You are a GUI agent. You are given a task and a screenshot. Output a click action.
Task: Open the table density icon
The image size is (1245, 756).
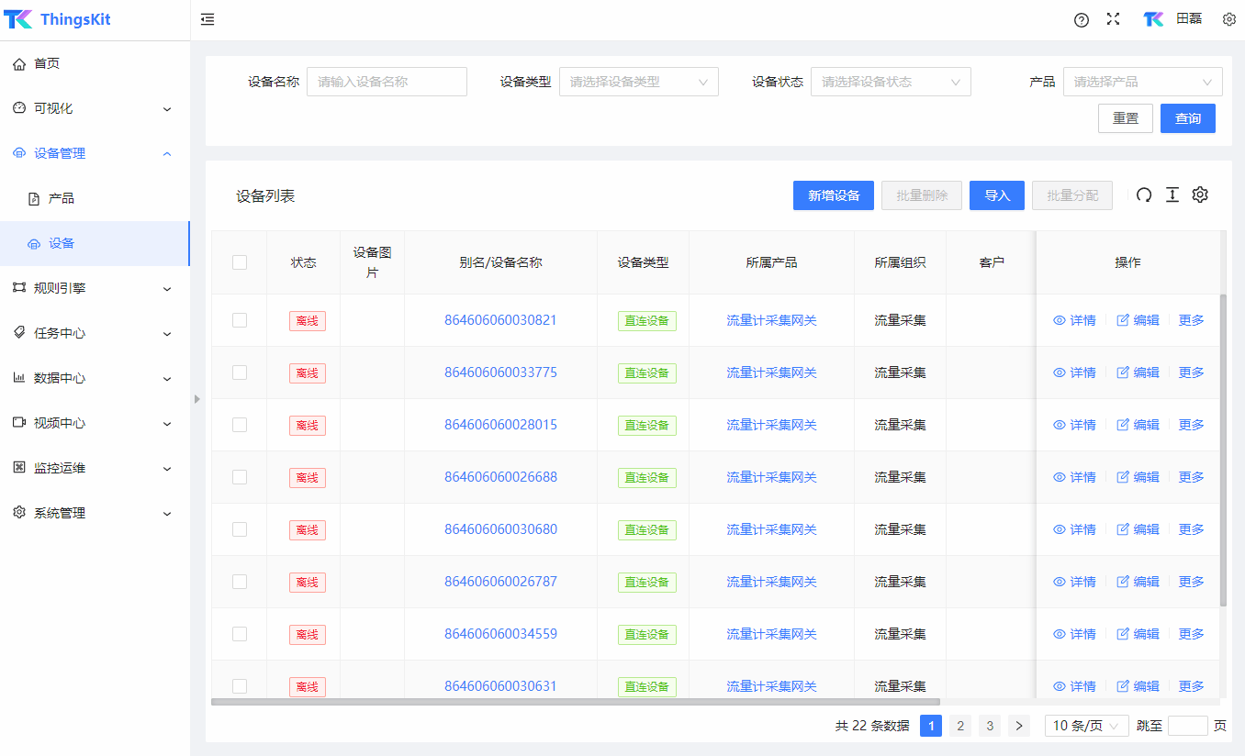pyautogui.click(x=1172, y=195)
